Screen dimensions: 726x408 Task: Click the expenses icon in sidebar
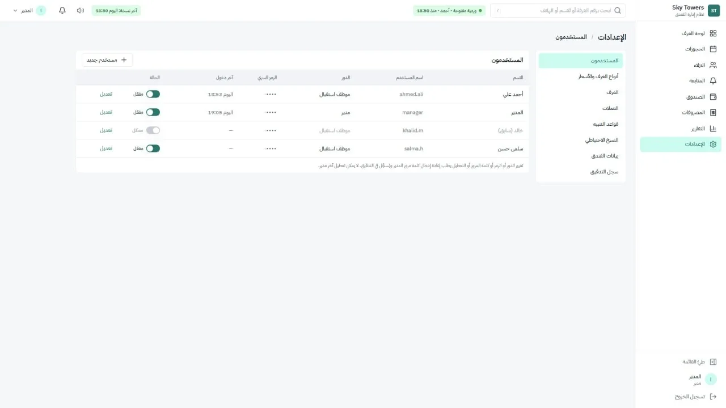coord(713,113)
